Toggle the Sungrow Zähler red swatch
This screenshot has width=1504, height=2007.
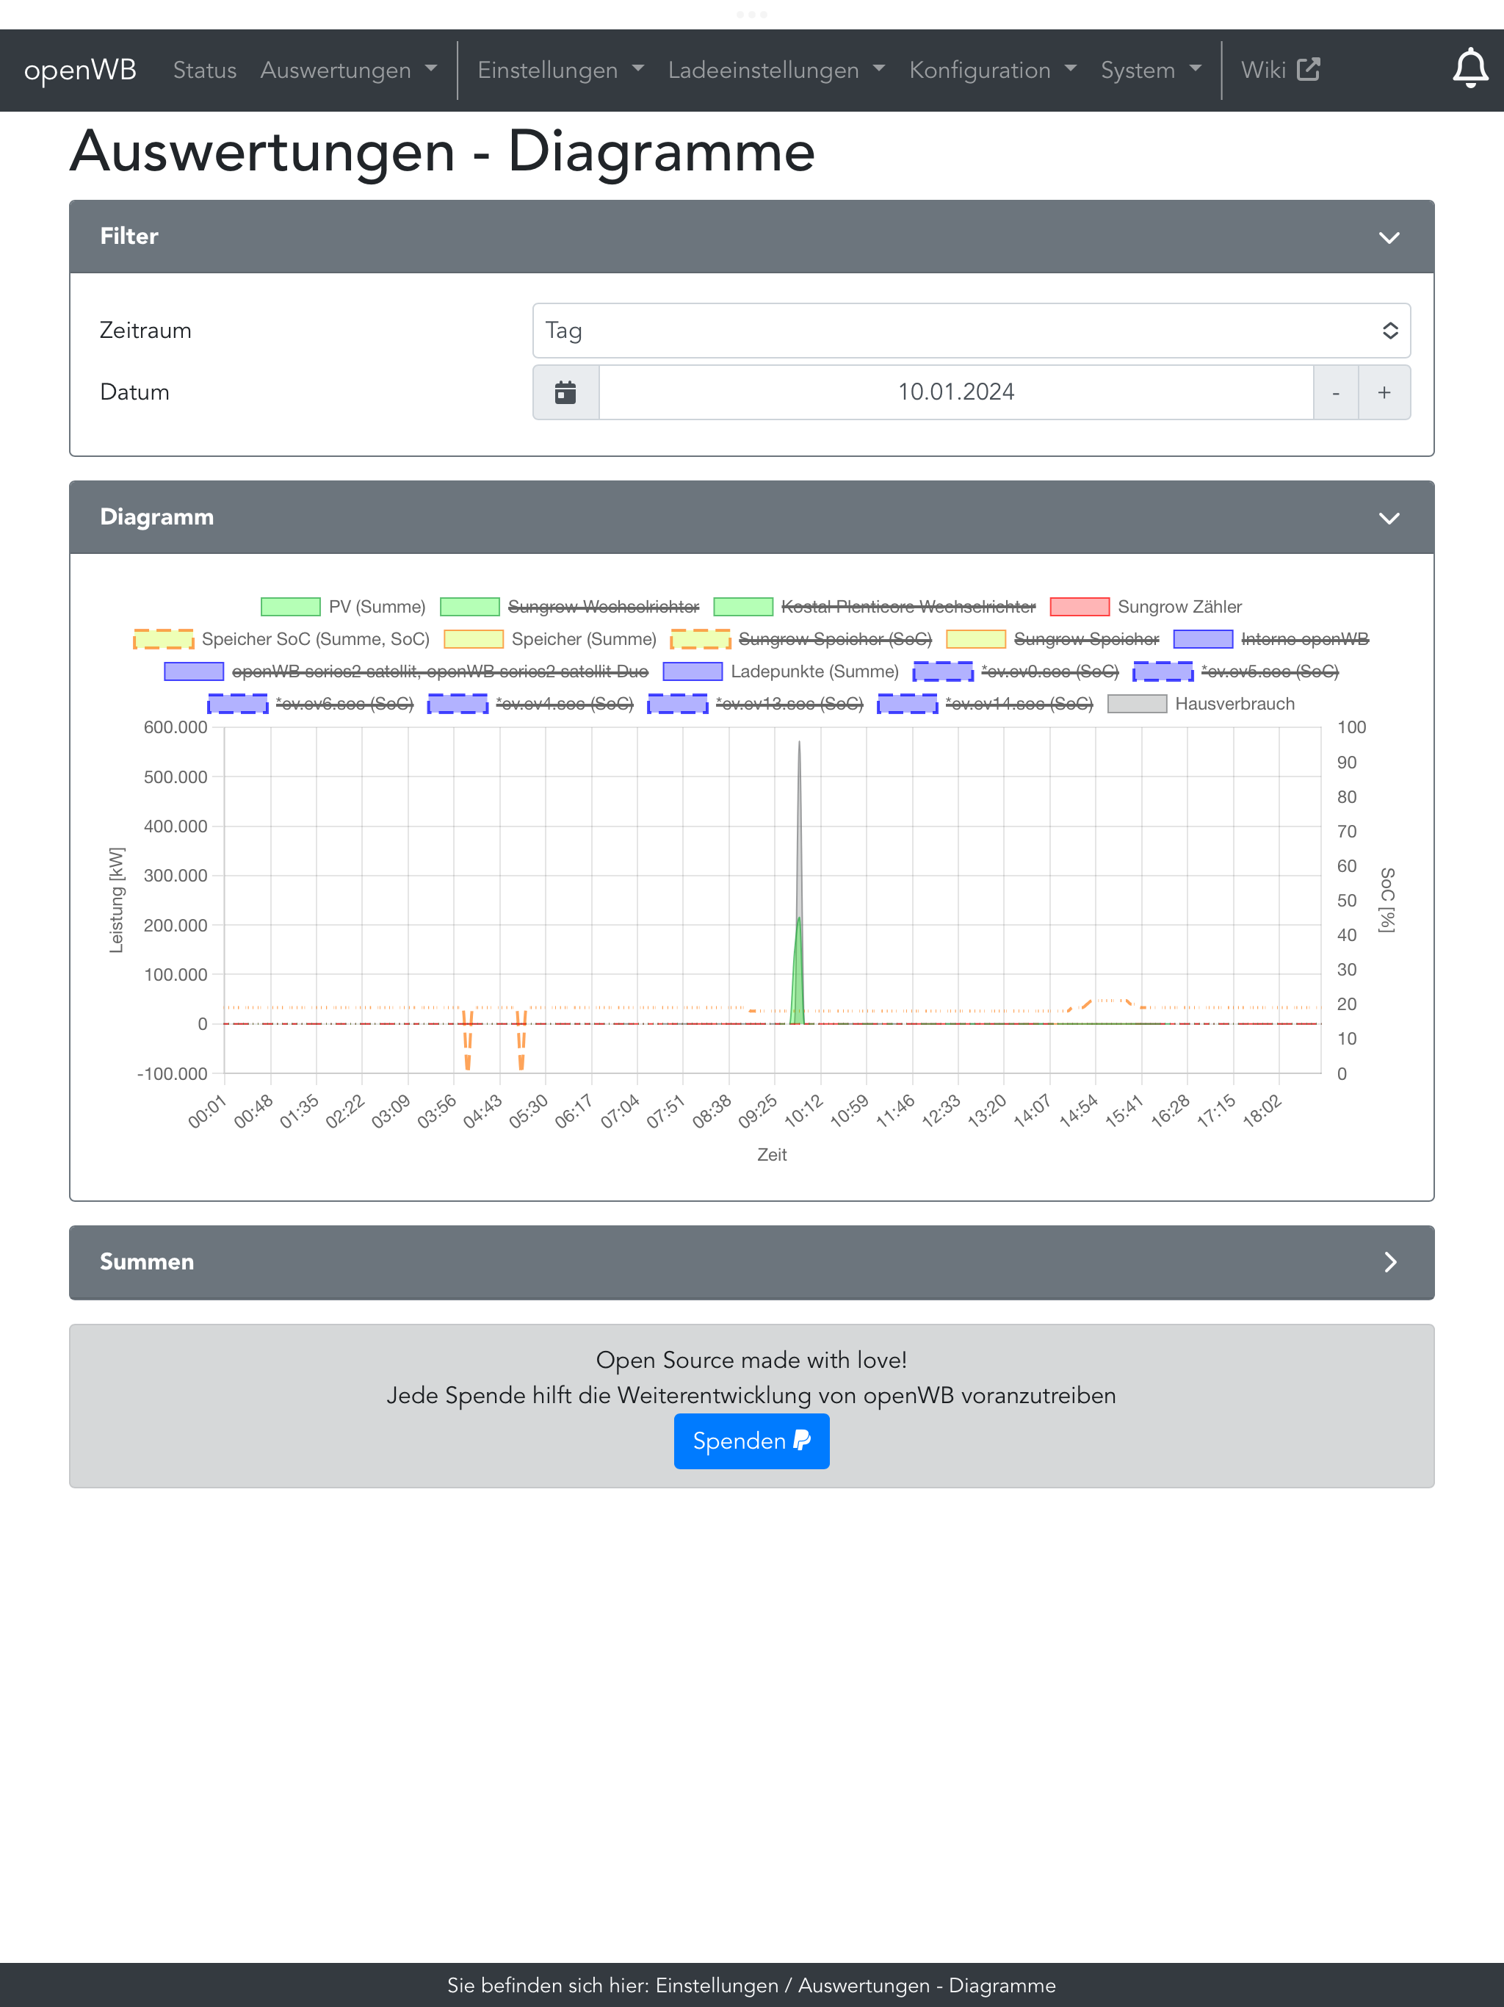[1079, 606]
